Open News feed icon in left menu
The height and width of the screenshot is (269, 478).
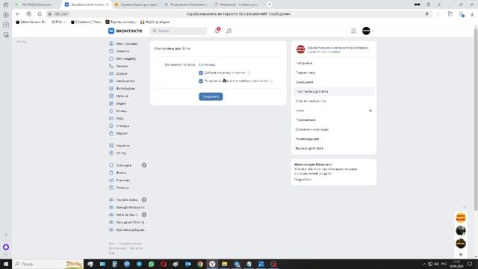tap(111, 52)
